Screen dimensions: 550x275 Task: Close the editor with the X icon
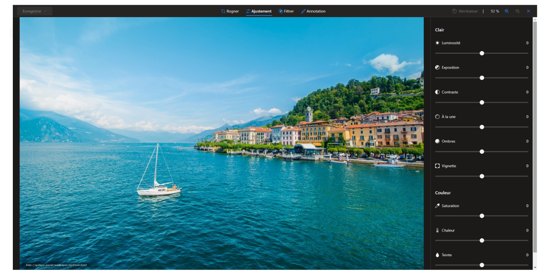tap(528, 11)
